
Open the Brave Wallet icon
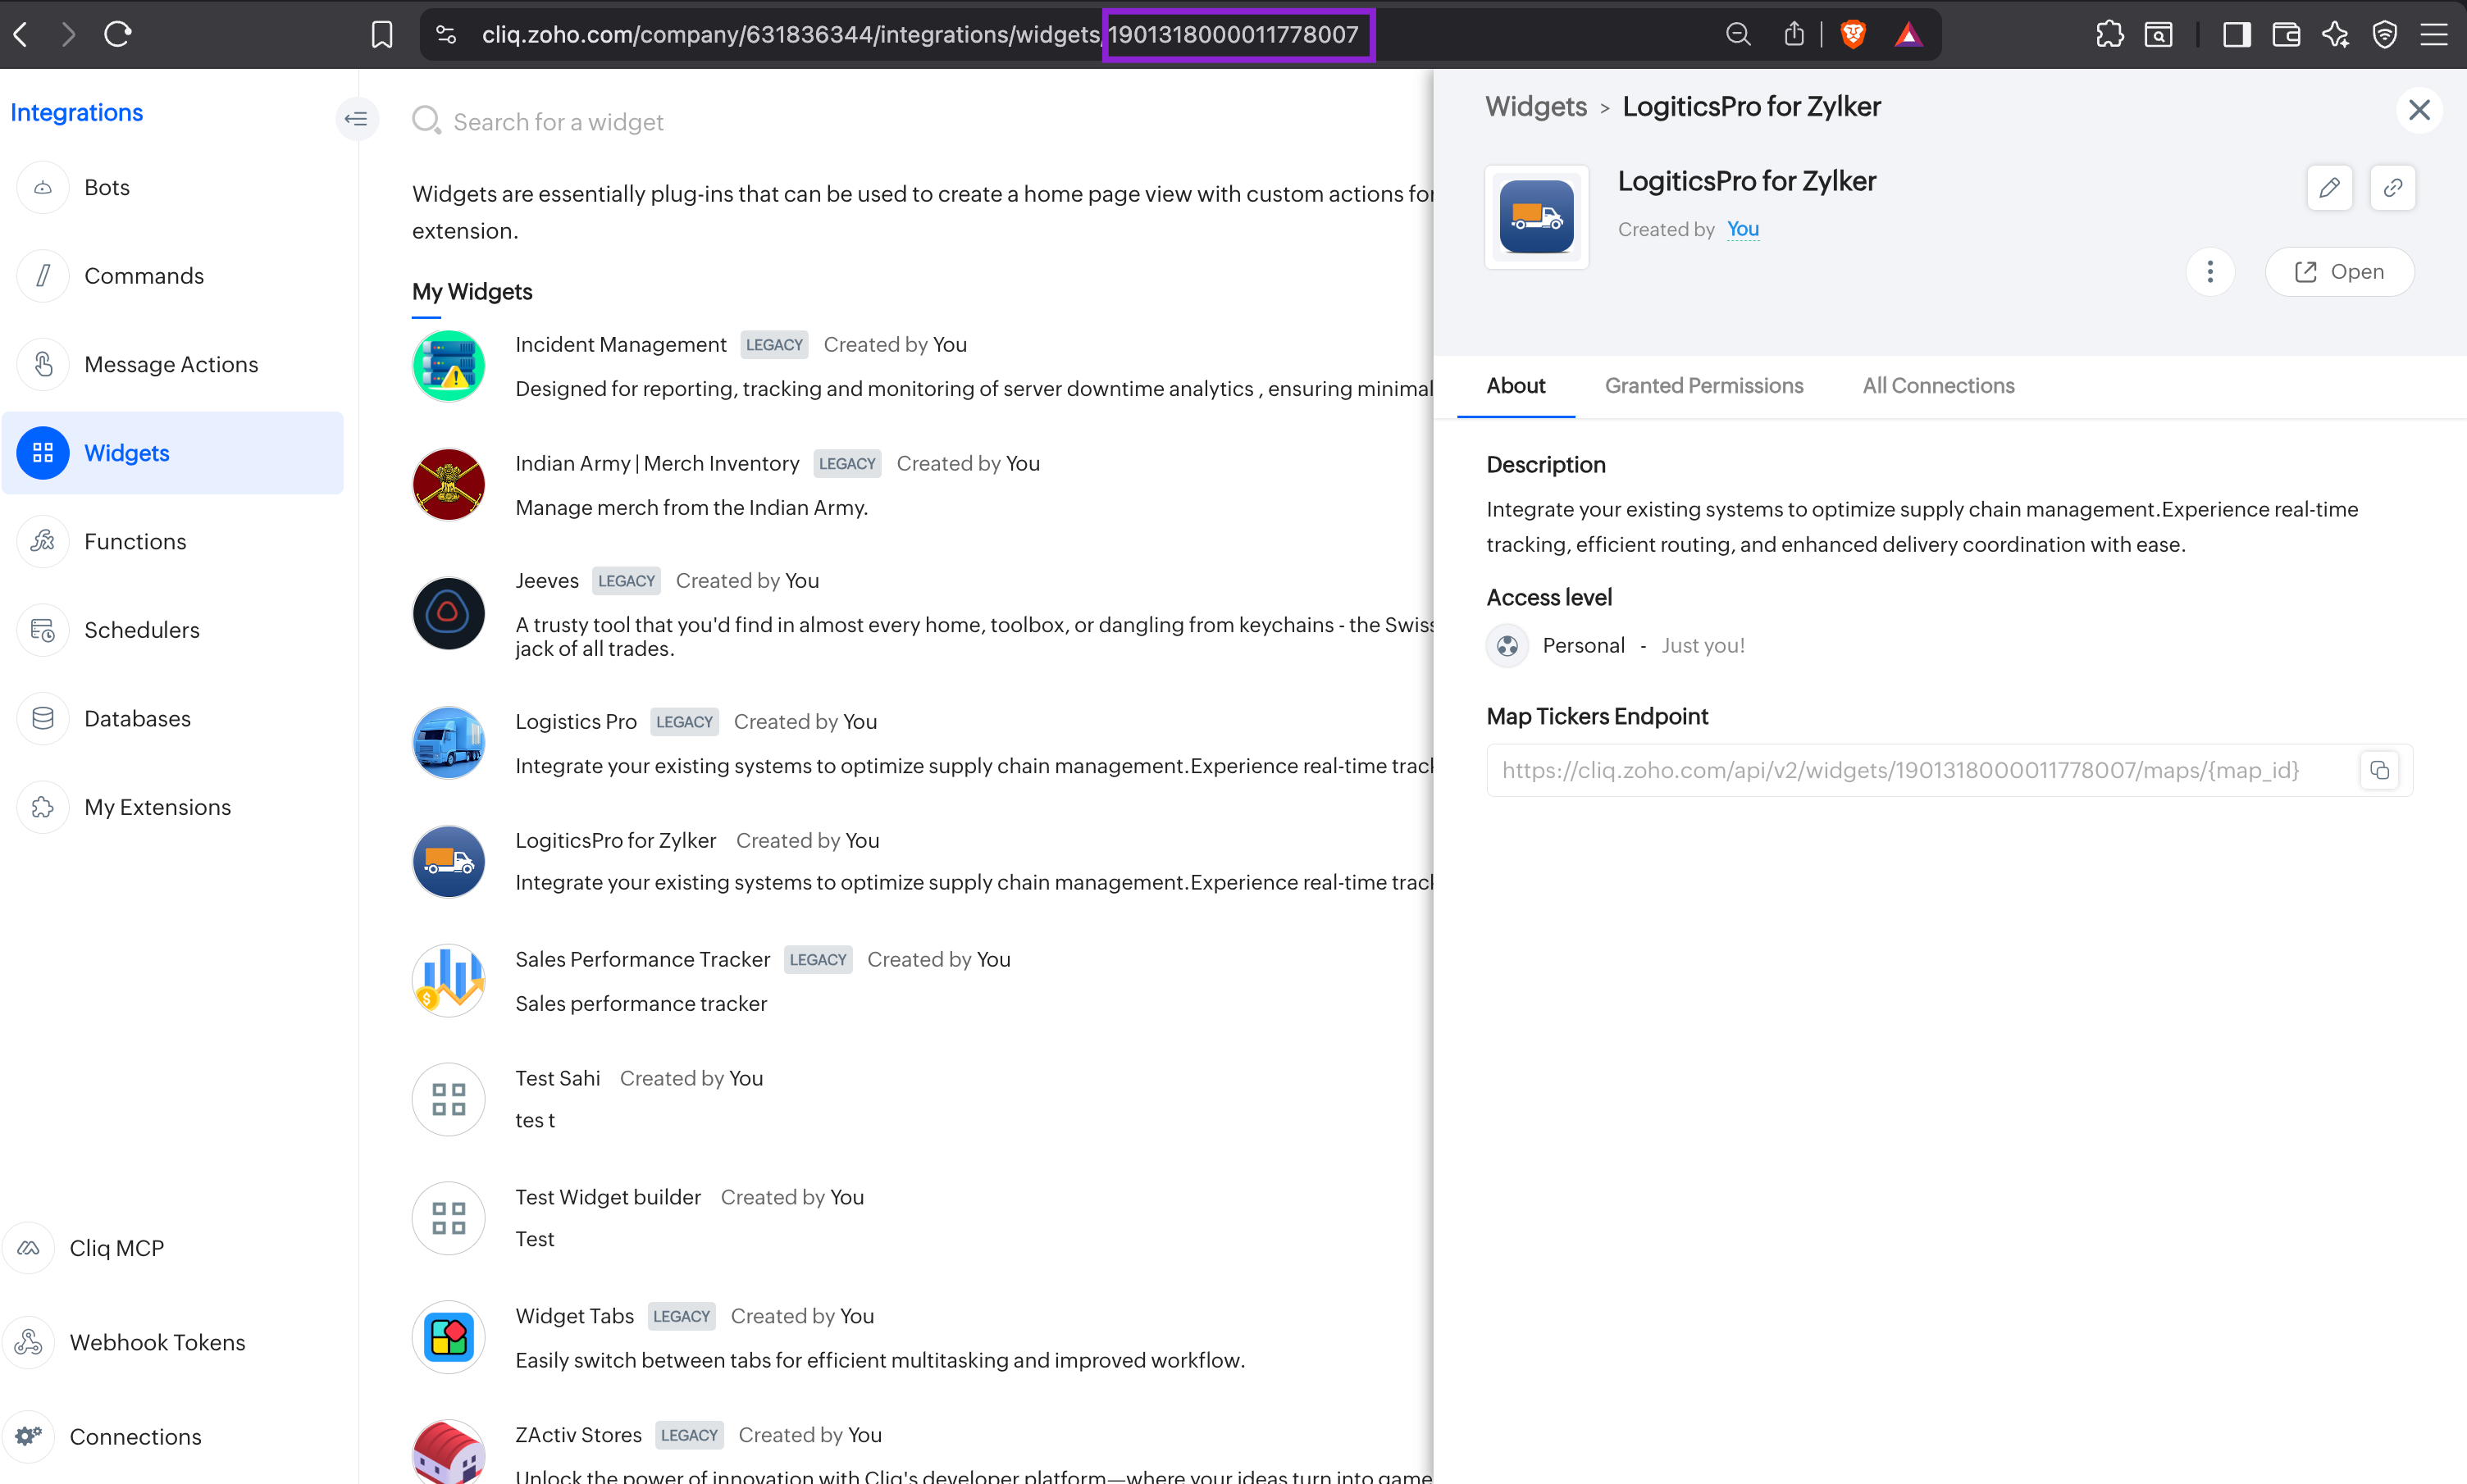(x=2286, y=34)
